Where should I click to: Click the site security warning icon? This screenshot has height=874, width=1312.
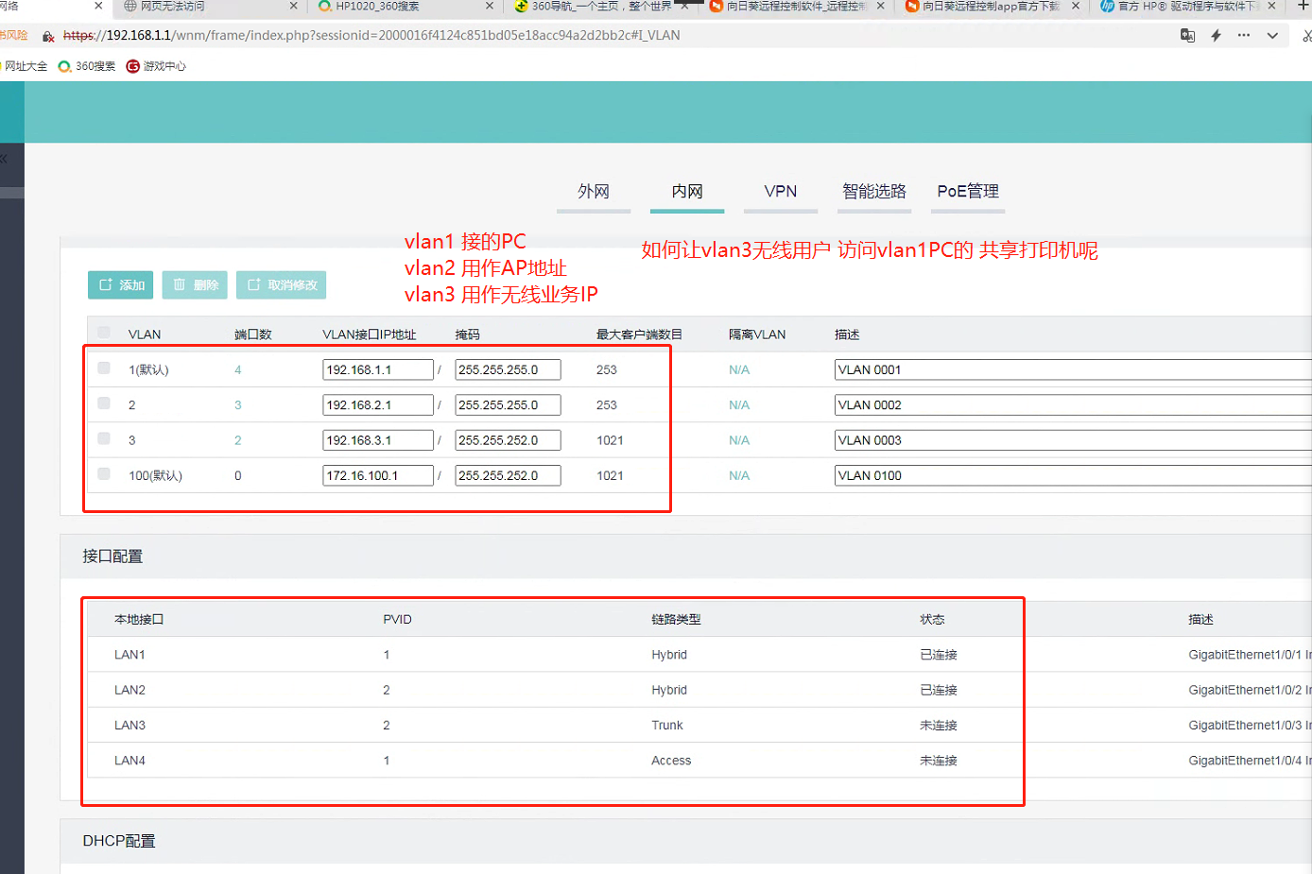coord(48,36)
